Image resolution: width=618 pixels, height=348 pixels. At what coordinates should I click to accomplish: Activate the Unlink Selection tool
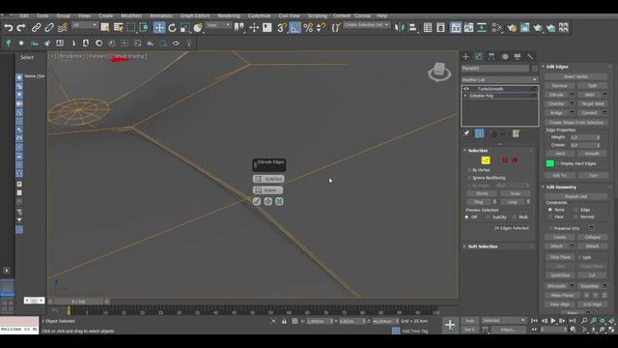click(49, 28)
